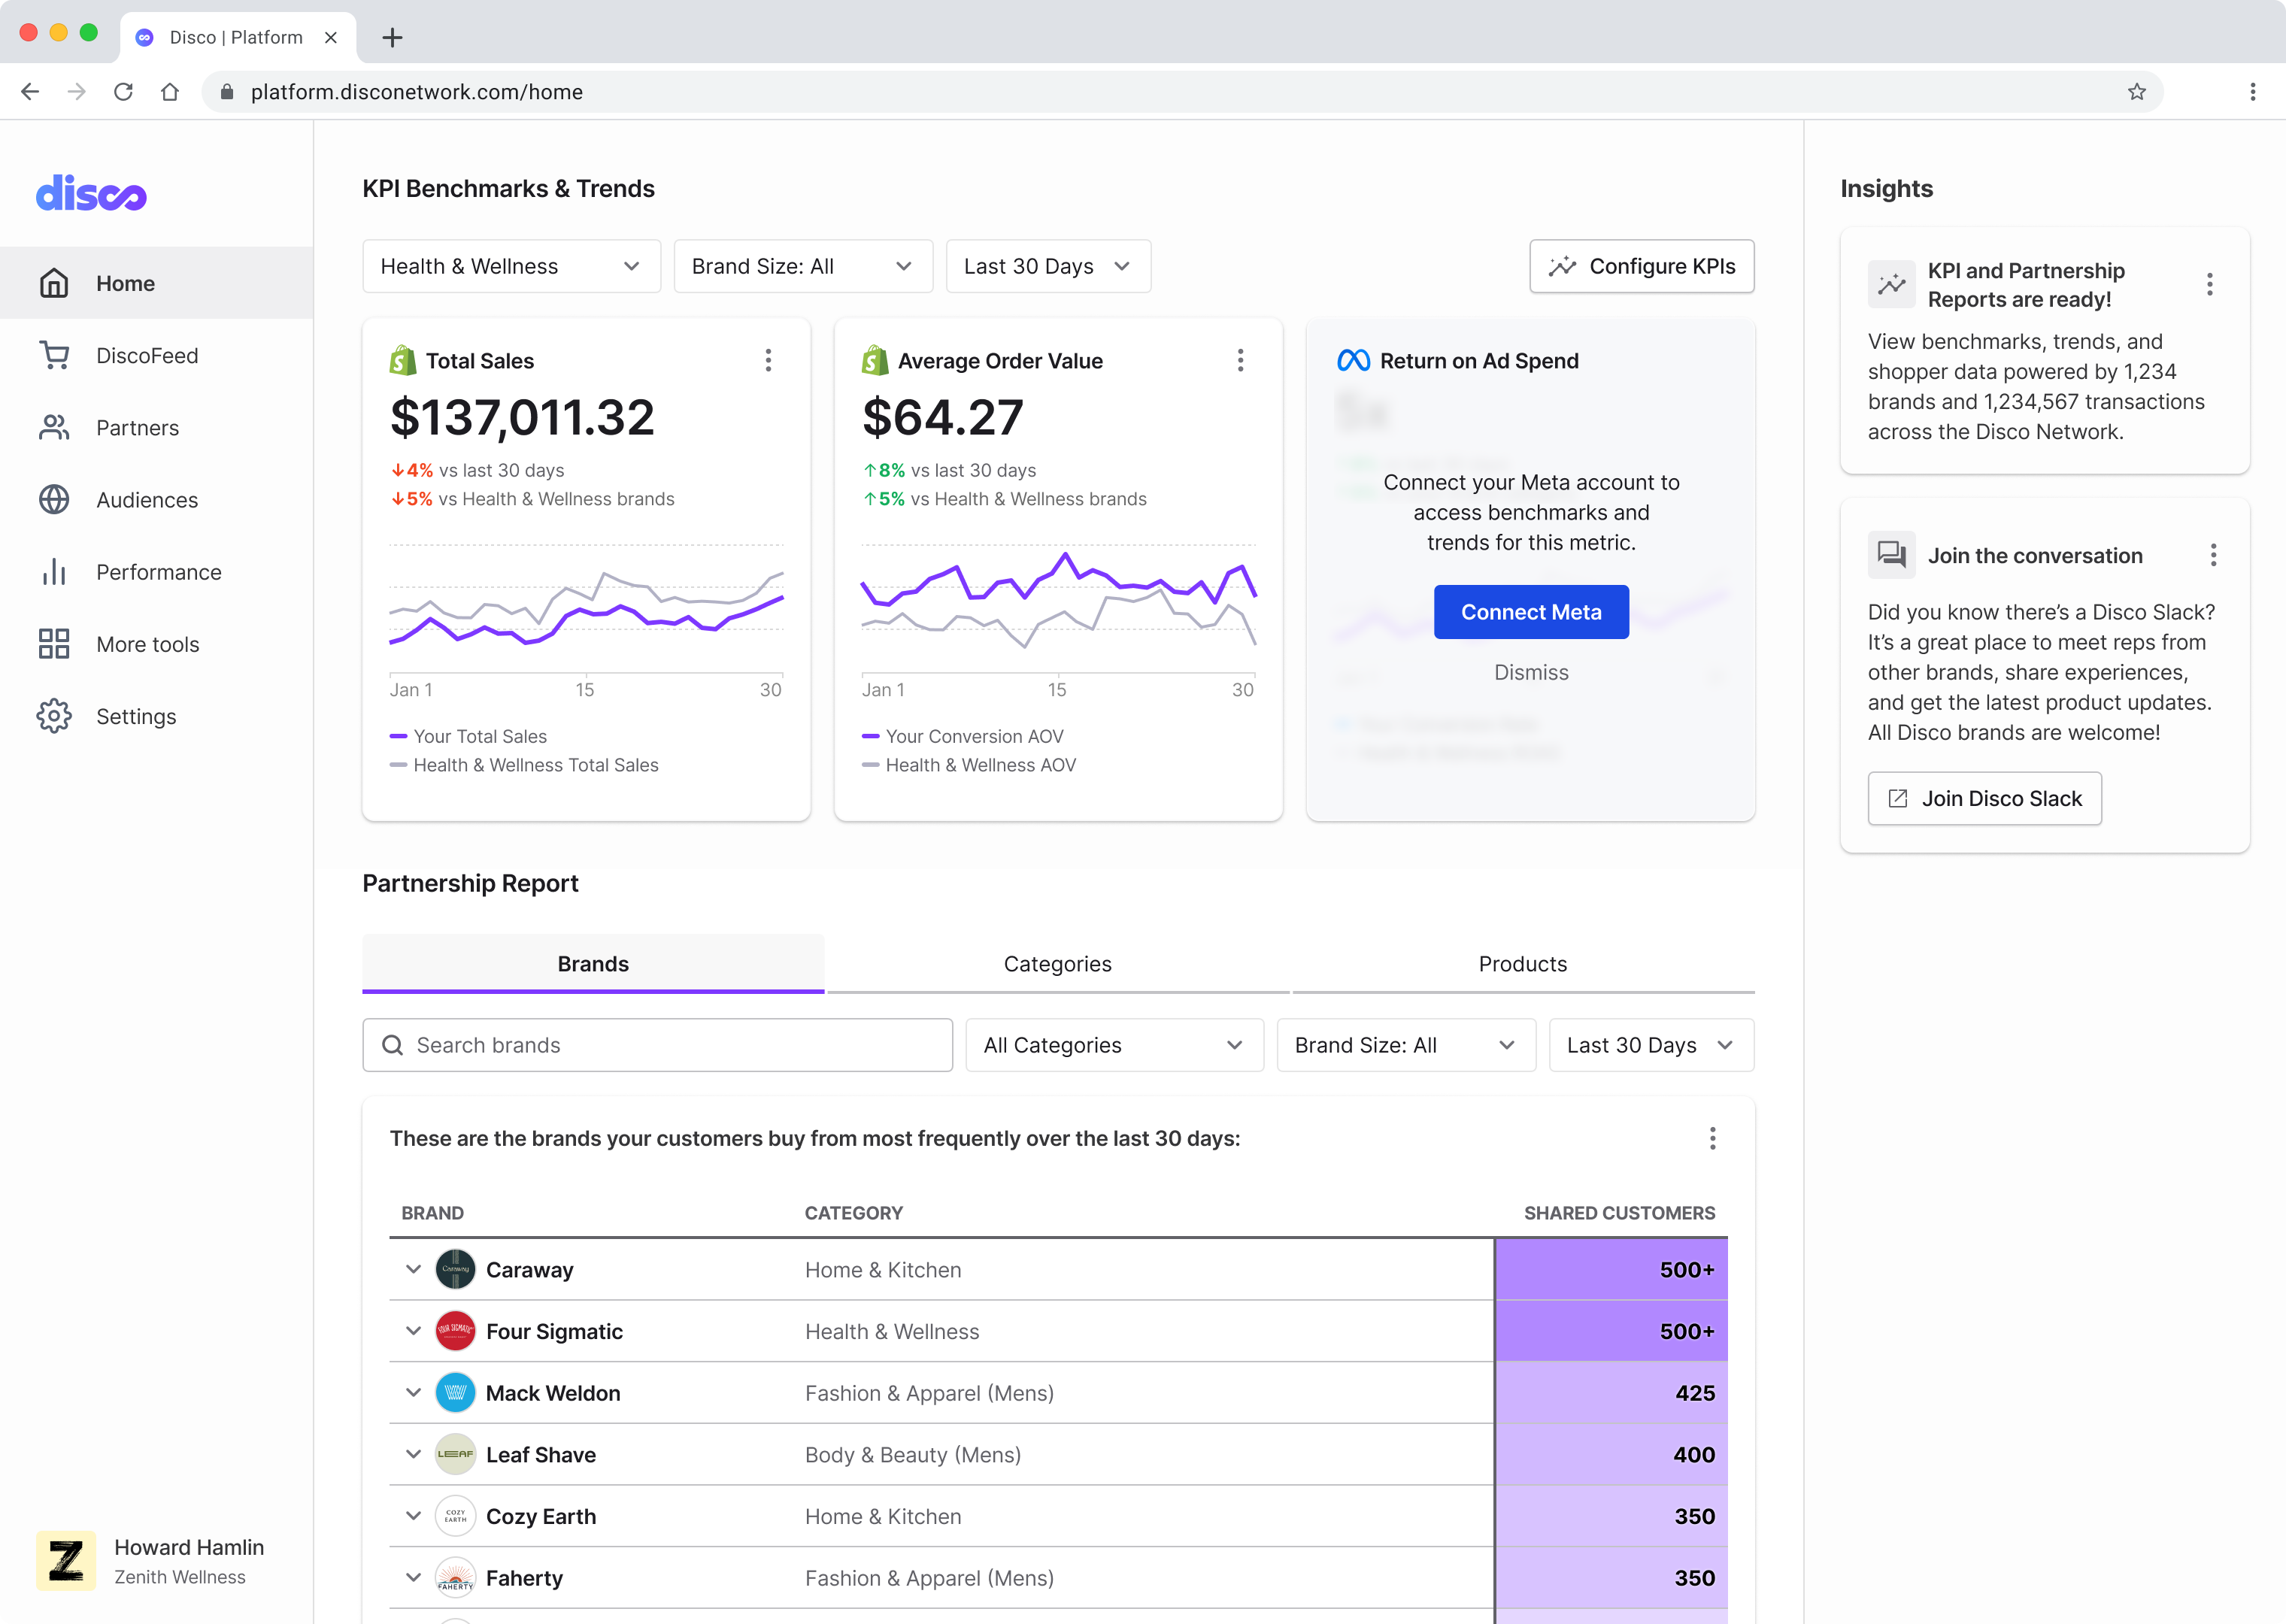The width and height of the screenshot is (2286, 1624).
Task: Click the Disco logo in sidebar
Action: coord(91,193)
